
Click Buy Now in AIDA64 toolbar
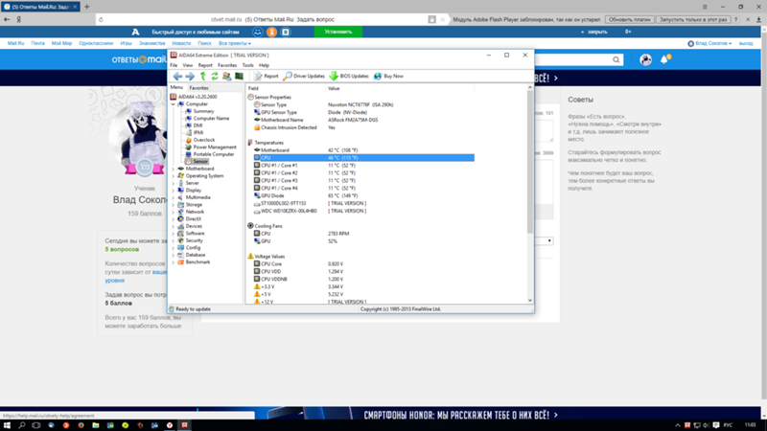389,77
